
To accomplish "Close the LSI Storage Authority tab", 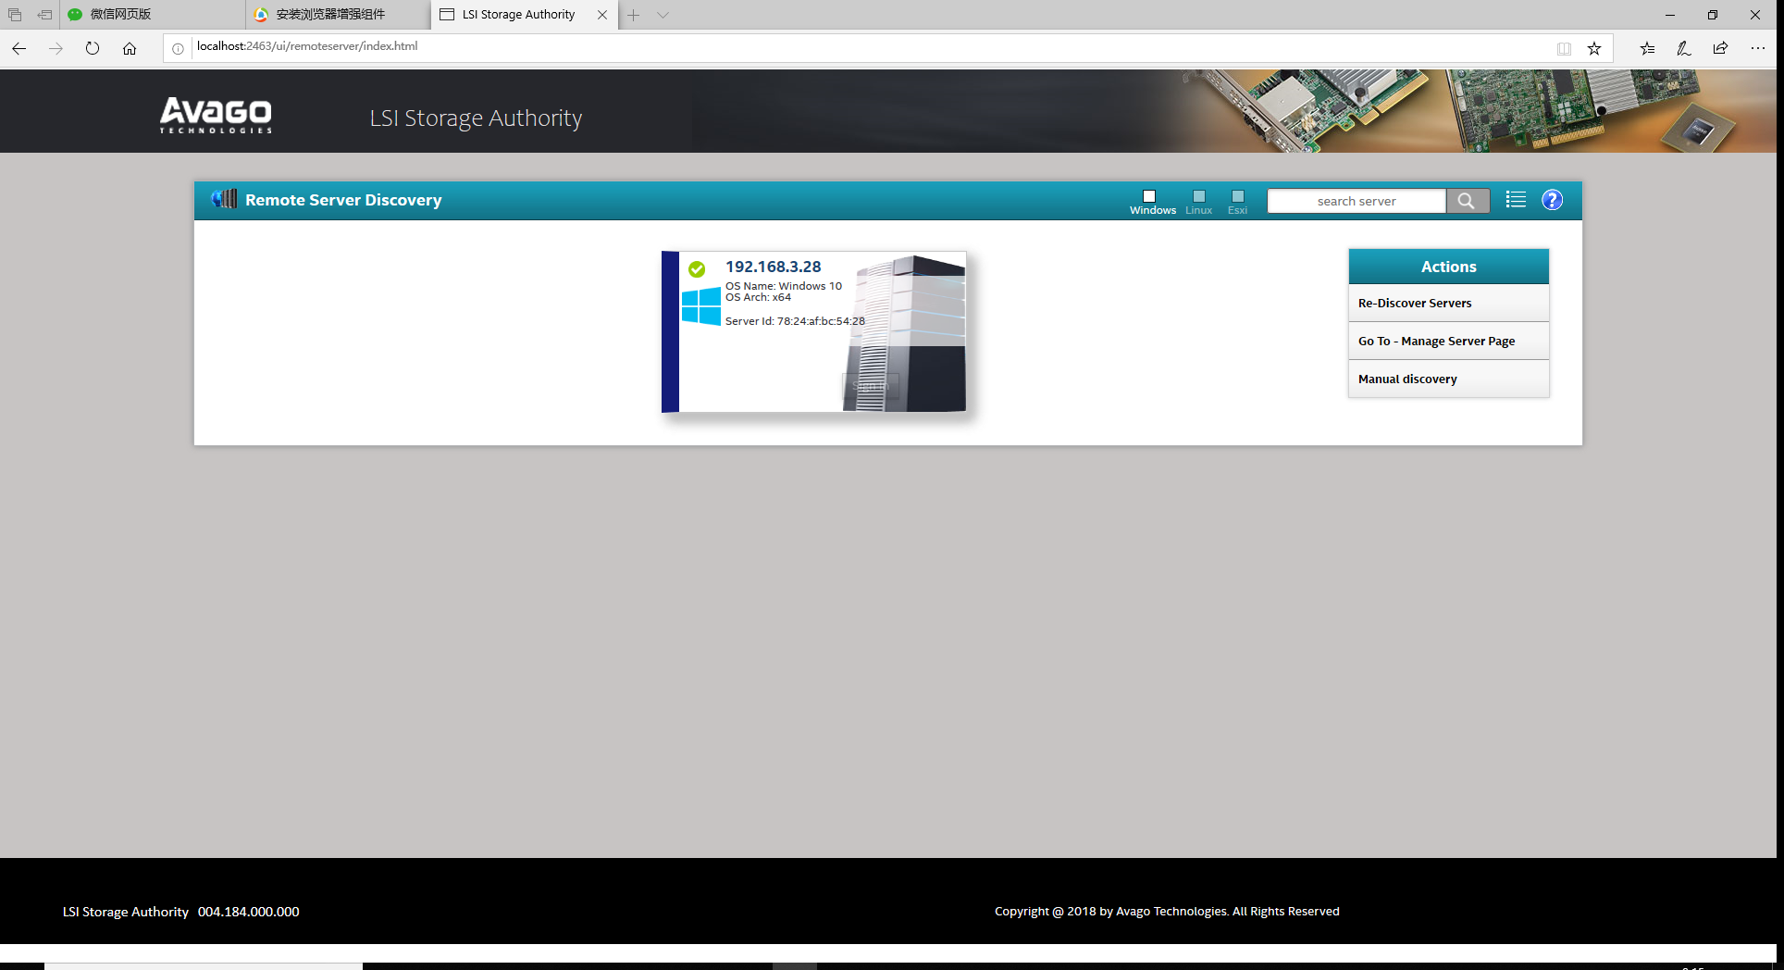I will click(602, 15).
